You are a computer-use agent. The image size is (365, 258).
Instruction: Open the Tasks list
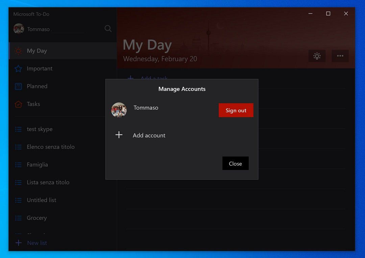[63, 104]
